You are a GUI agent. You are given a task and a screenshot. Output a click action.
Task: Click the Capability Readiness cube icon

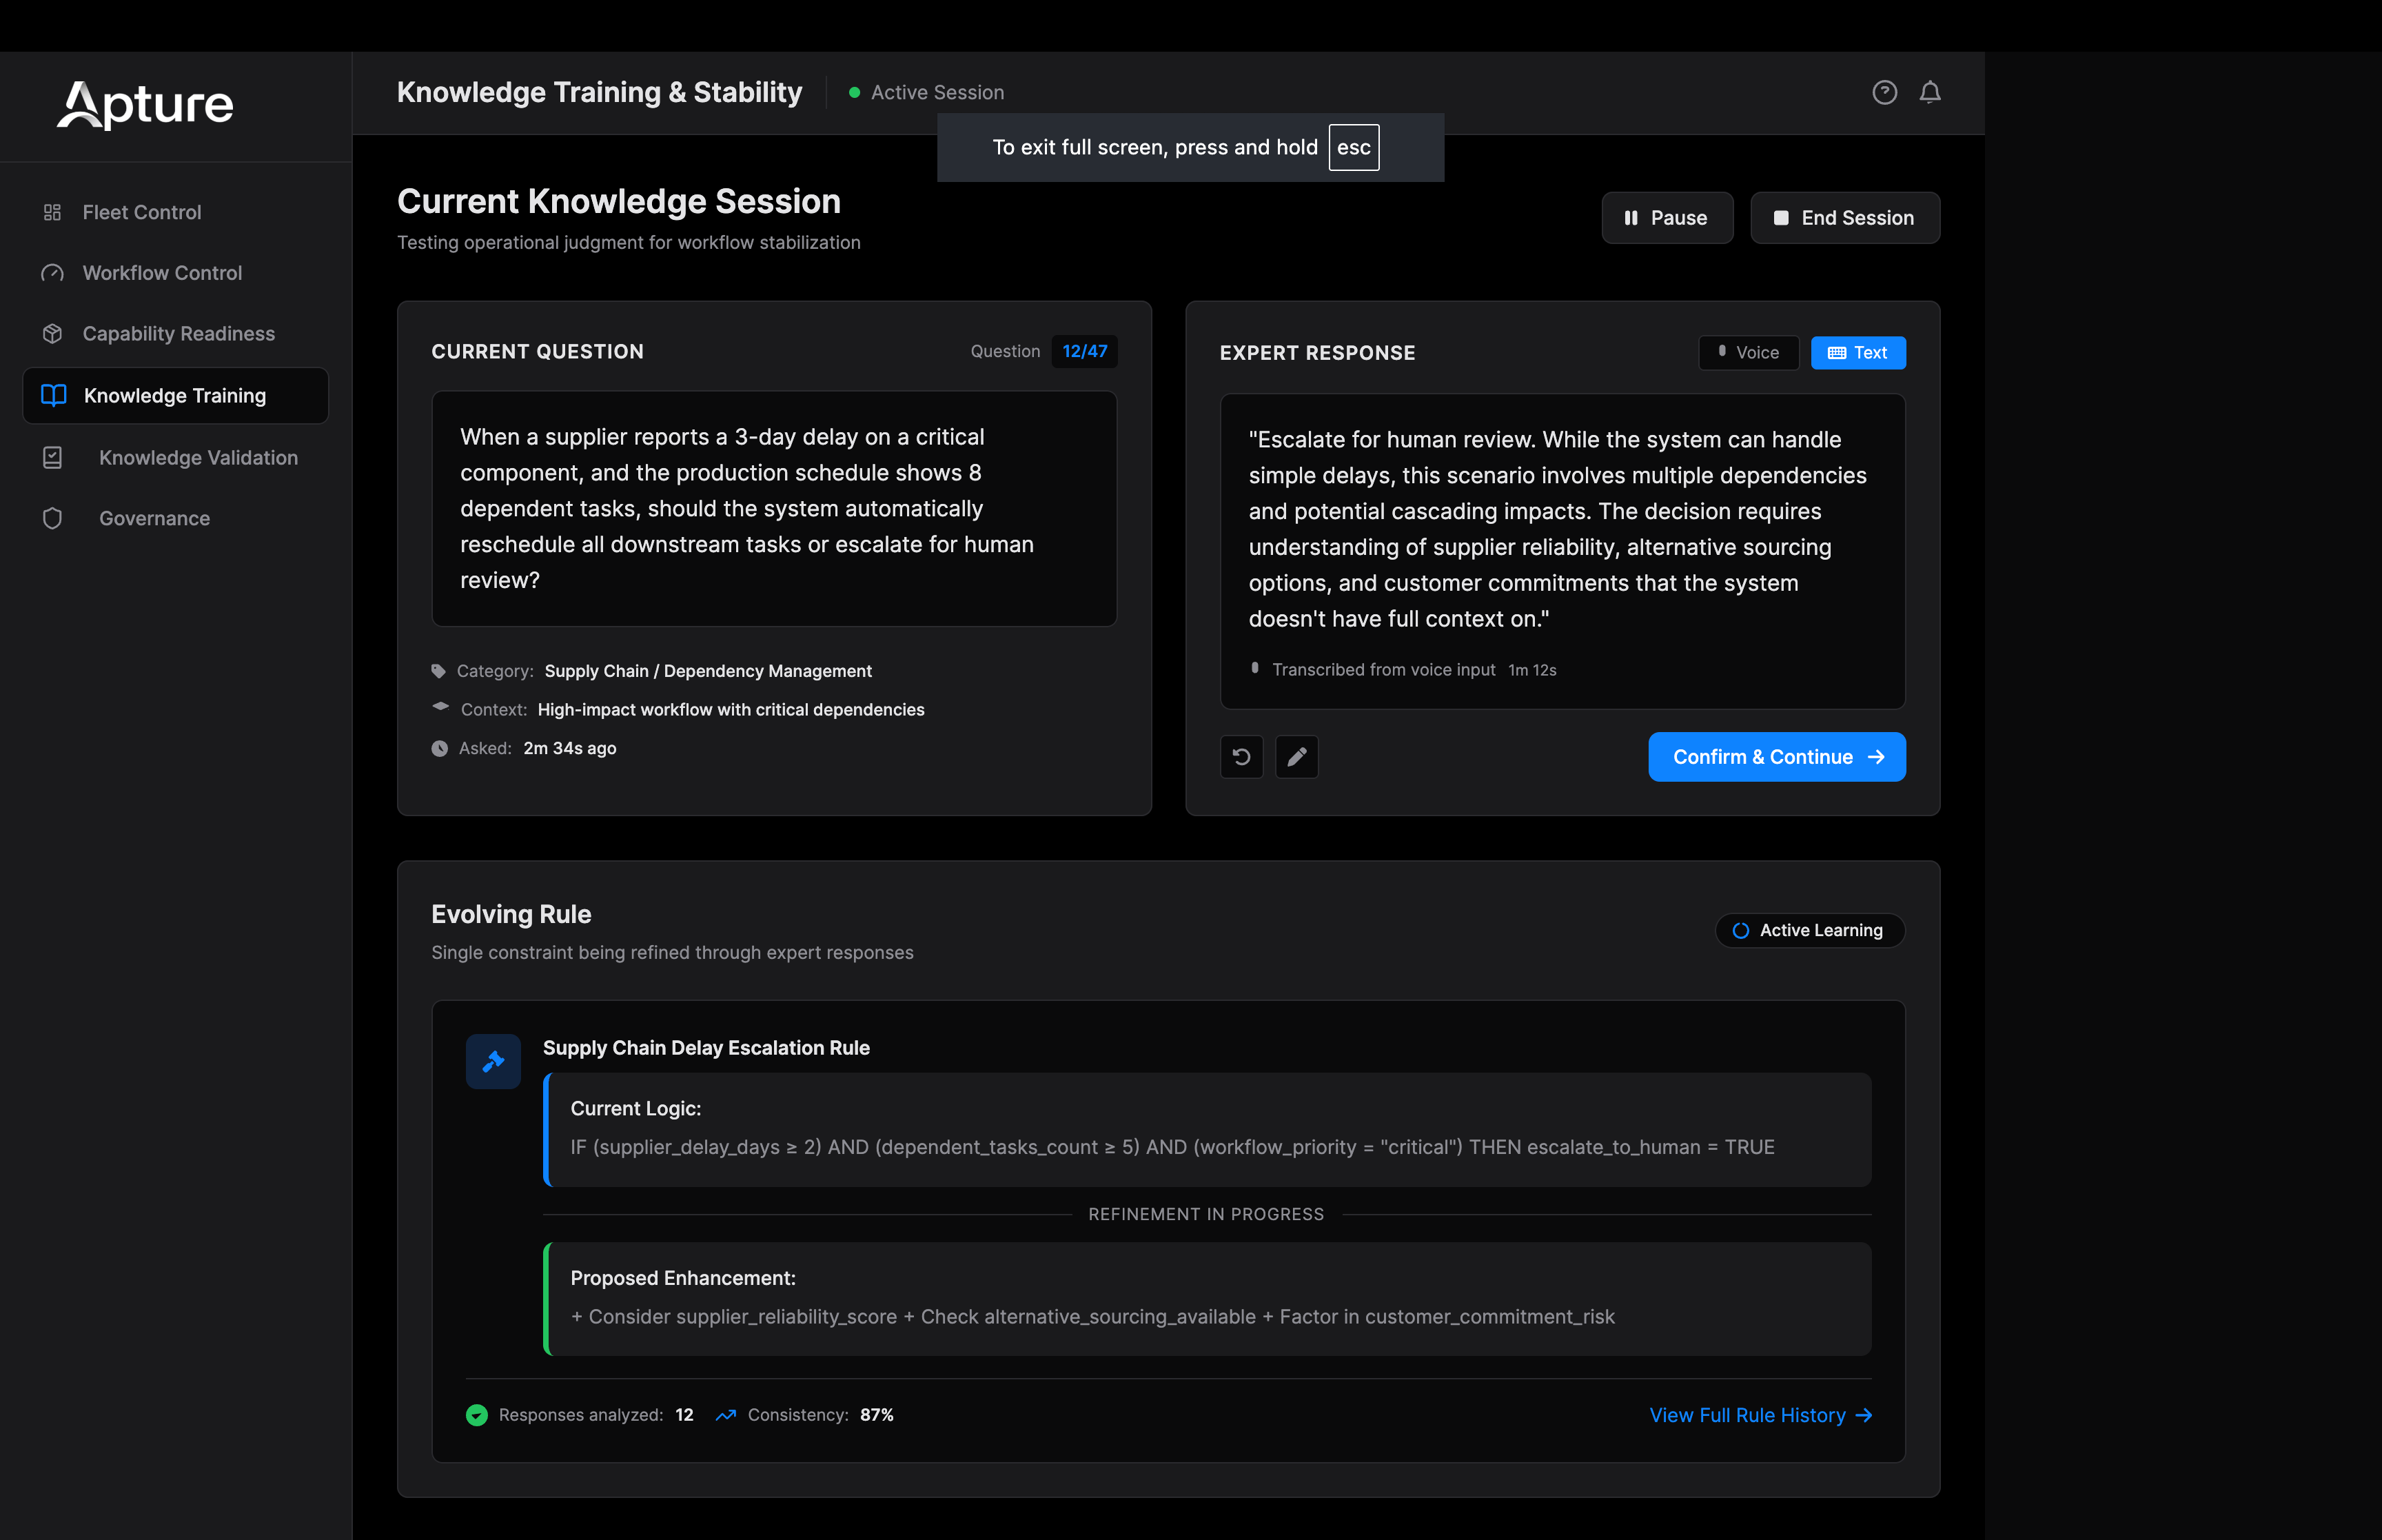point(53,333)
